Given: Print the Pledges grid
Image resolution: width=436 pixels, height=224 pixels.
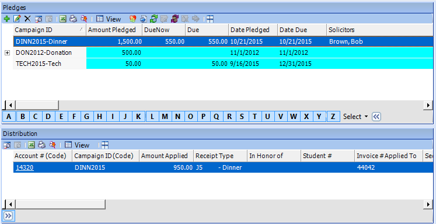Looking at the screenshot, I should tap(73, 19).
